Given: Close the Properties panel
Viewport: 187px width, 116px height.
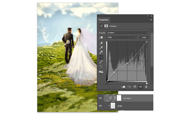Looking at the screenshot, I should tap(152, 16).
